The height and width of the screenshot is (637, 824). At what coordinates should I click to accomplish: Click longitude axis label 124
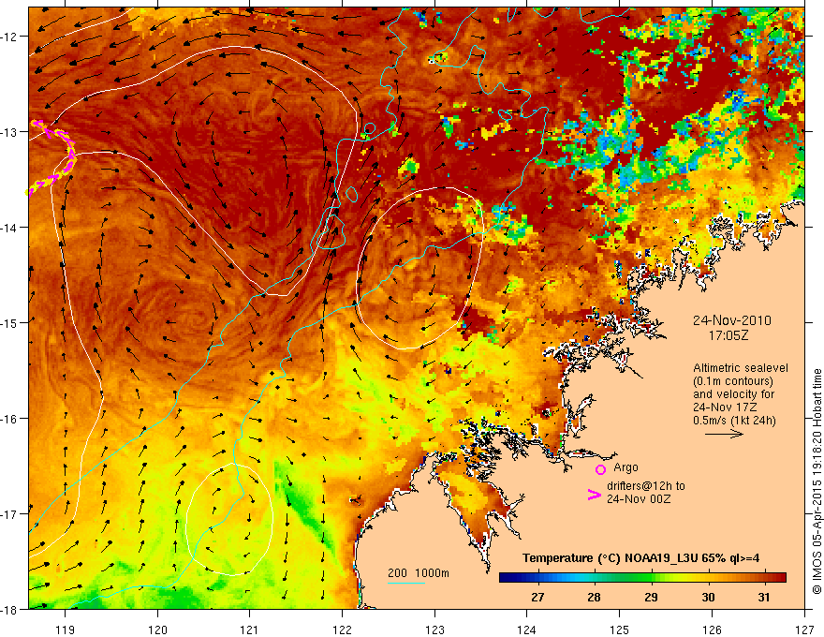click(526, 630)
